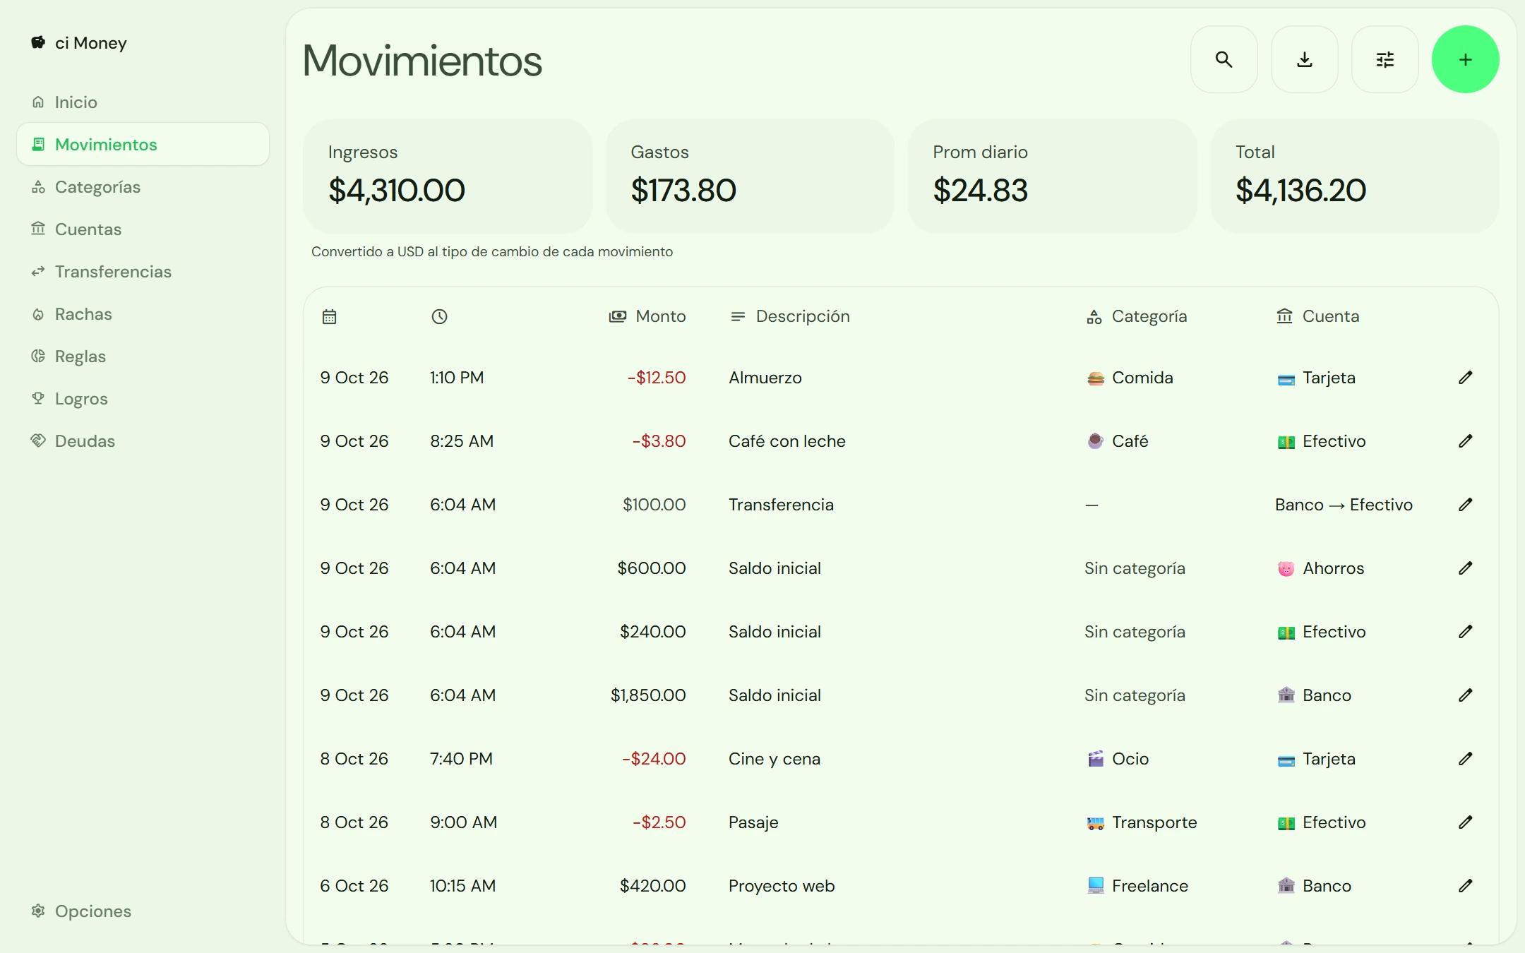Open Cuentas in the sidebar

[x=143, y=229]
